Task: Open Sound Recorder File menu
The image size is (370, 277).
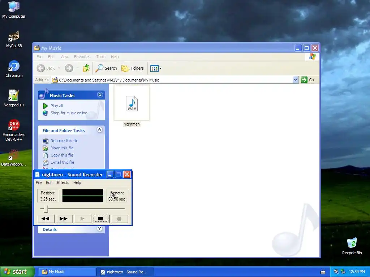Action: 39,183
